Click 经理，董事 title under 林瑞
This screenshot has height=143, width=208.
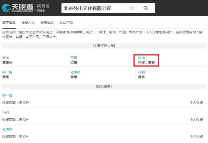[146, 63]
